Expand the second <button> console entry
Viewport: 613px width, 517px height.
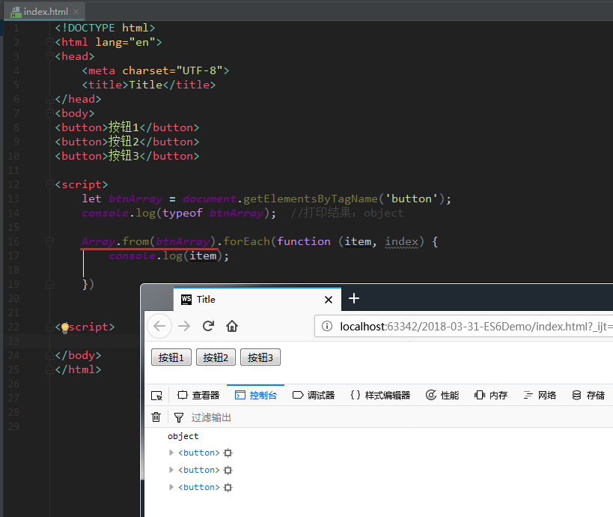pyautogui.click(x=171, y=470)
